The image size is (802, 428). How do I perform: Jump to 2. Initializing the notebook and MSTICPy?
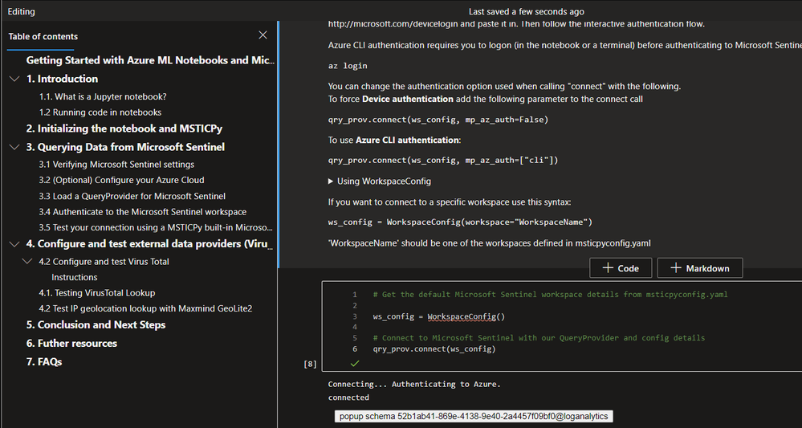click(x=124, y=128)
